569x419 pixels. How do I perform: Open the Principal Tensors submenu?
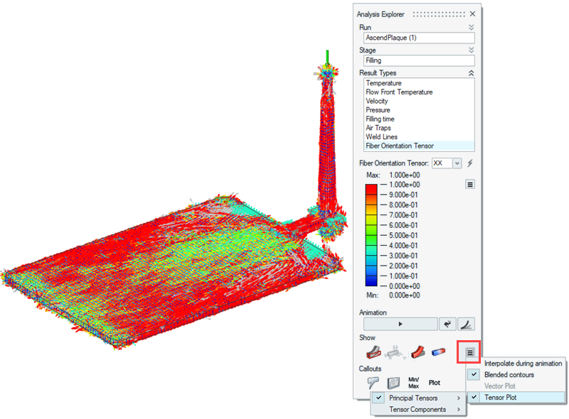[416, 398]
